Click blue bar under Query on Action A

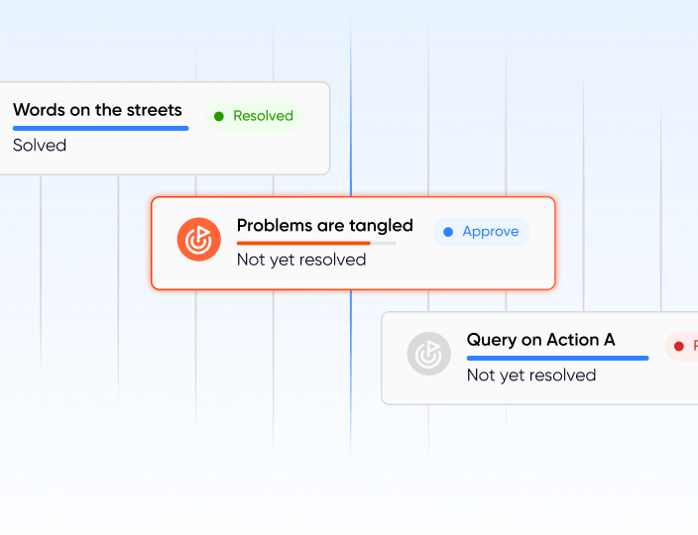click(557, 358)
